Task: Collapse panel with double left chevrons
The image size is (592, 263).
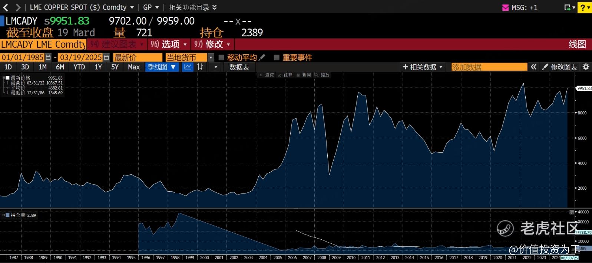Action: click(533, 67)
